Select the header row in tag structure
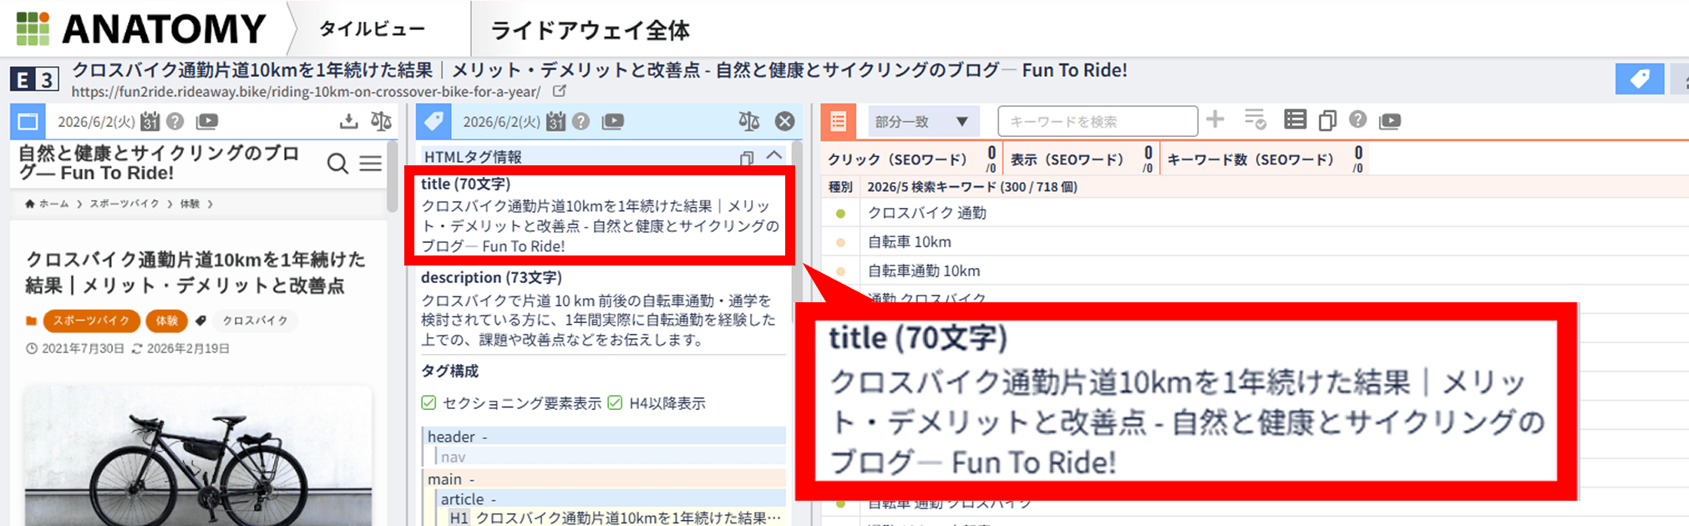The image size is (1689, 526). tap(603, 436)
